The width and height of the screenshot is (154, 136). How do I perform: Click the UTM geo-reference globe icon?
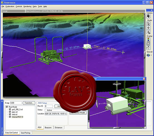(148, 55)
